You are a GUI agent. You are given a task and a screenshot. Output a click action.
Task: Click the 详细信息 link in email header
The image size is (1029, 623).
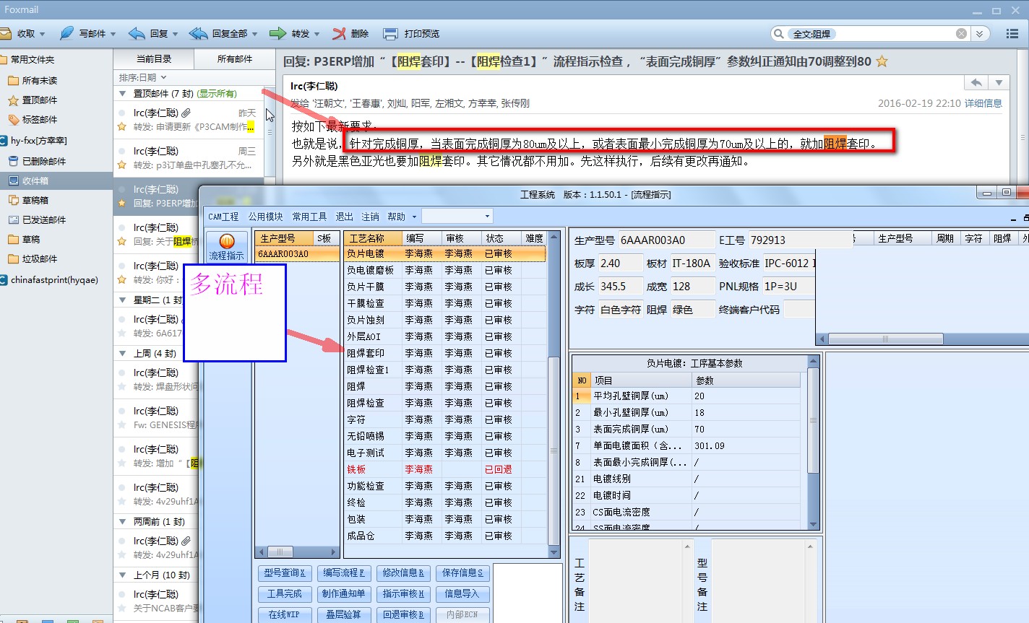coord(983,103)
